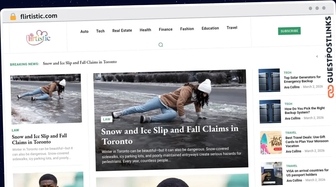Open breaking news headline about Toronto claims
The width and height of the screenshot is (336, 187).
click(80, 63)
